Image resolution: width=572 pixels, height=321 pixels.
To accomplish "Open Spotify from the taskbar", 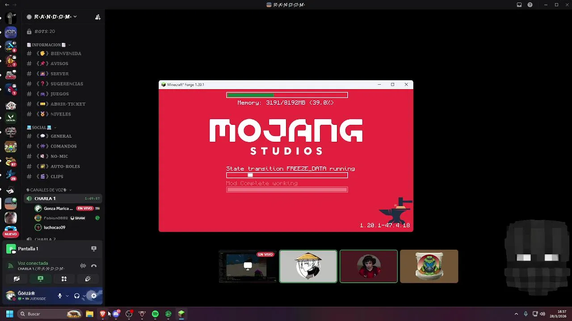I will [155, 314].
